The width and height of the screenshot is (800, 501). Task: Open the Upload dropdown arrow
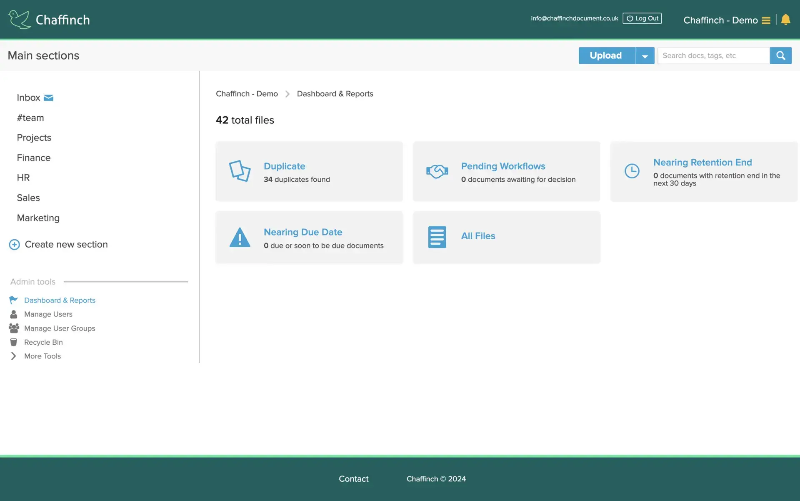pyautogui.click(x=645, y=56)
